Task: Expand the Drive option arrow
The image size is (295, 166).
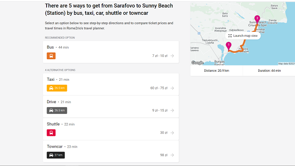Action: (172, 110)
